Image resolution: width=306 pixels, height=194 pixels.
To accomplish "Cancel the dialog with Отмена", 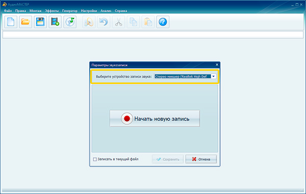I will [x=201, y=159].
